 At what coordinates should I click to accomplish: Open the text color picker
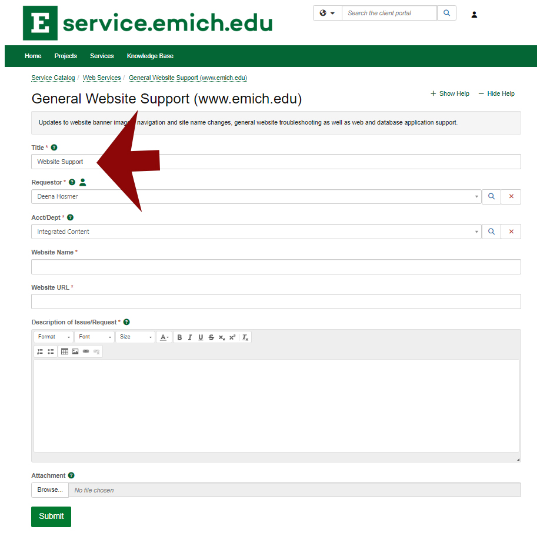point(164,337)
